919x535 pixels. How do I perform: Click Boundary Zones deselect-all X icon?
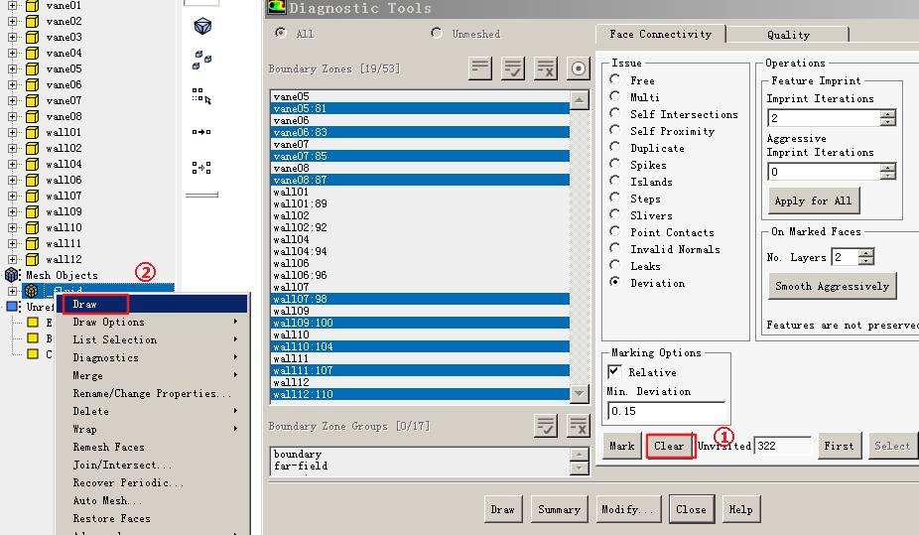(x=546, y=68)
